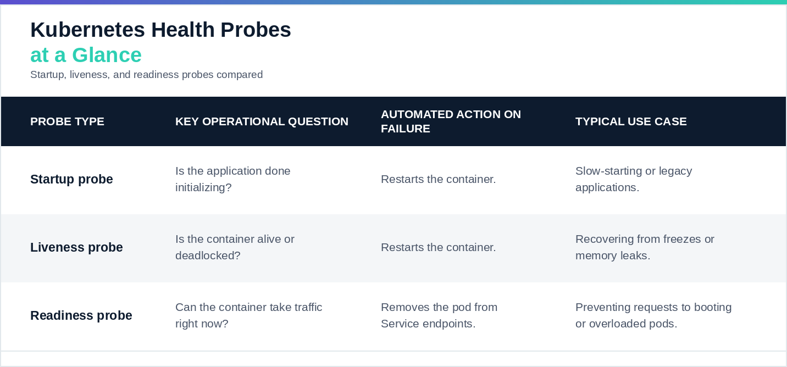Click 'Can the container take traffic right now?' cell

click(x=248, y=315)
